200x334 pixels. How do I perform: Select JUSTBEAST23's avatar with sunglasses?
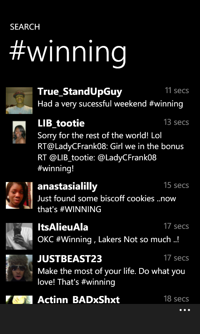pyautogui.click(x=19, y=268)
